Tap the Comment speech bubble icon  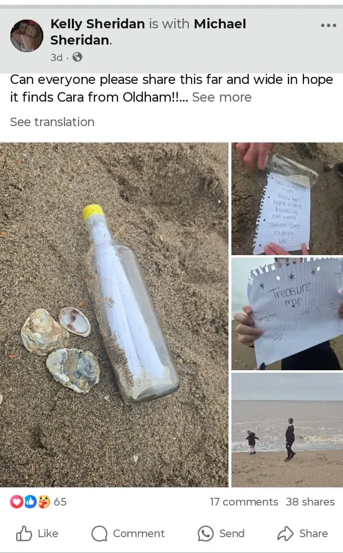click(x=99, y=534)
